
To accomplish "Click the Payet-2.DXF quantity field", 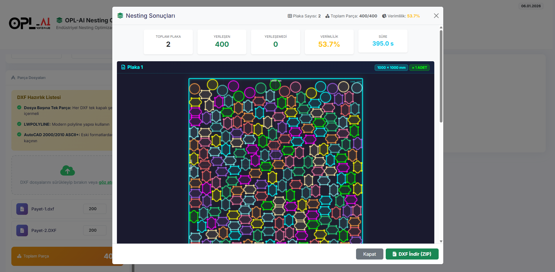I will tap(95, 230).
